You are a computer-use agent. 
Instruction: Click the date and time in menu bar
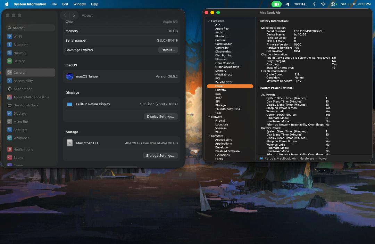tap(356, 4)
